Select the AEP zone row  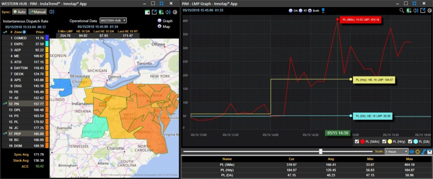coord(25,50)
